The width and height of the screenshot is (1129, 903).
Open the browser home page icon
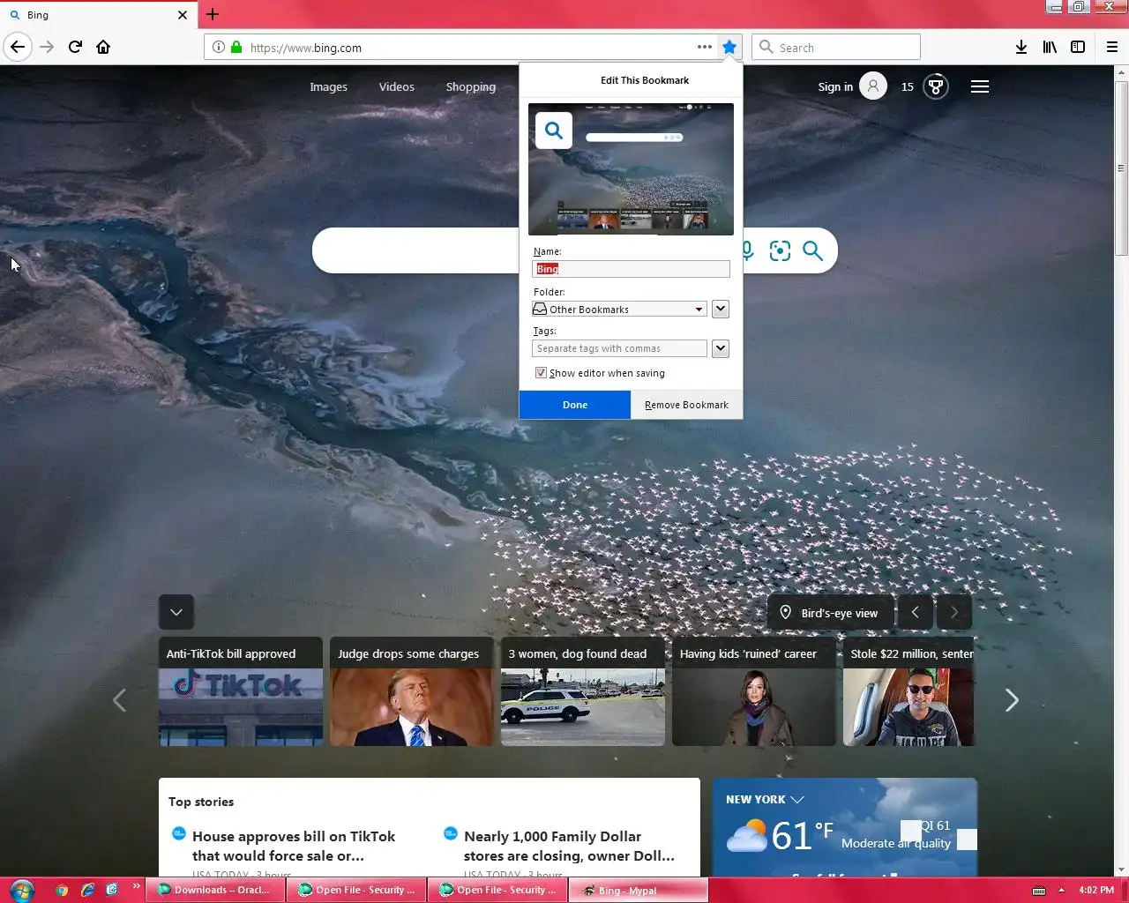point(104,47)
